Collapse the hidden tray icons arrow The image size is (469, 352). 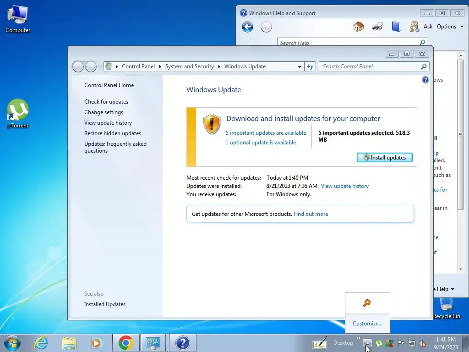click(368, 343)
